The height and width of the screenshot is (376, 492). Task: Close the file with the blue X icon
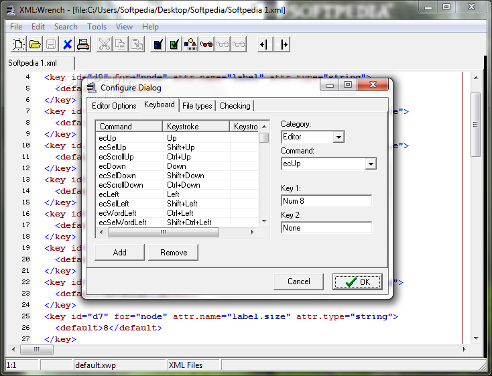coord(67,44)
